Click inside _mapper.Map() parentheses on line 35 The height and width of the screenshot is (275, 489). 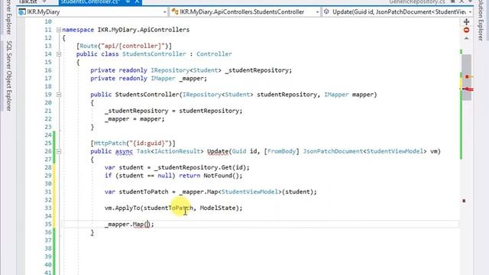[x=148, y=224]
